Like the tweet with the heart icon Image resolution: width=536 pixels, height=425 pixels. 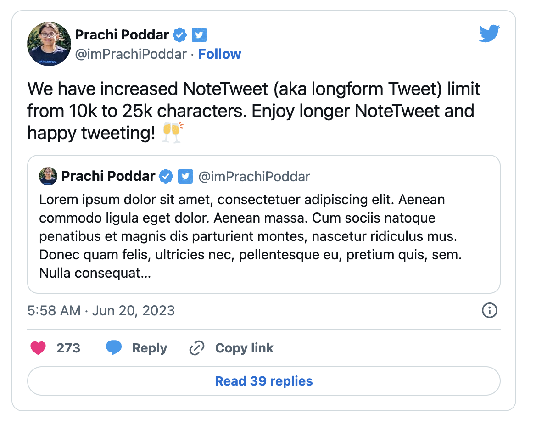pos(38,348)
